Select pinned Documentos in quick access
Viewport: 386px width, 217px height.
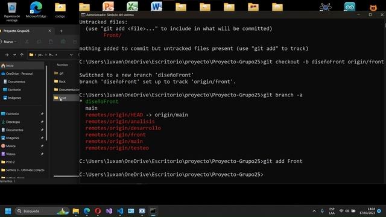(x=14, y=130)
